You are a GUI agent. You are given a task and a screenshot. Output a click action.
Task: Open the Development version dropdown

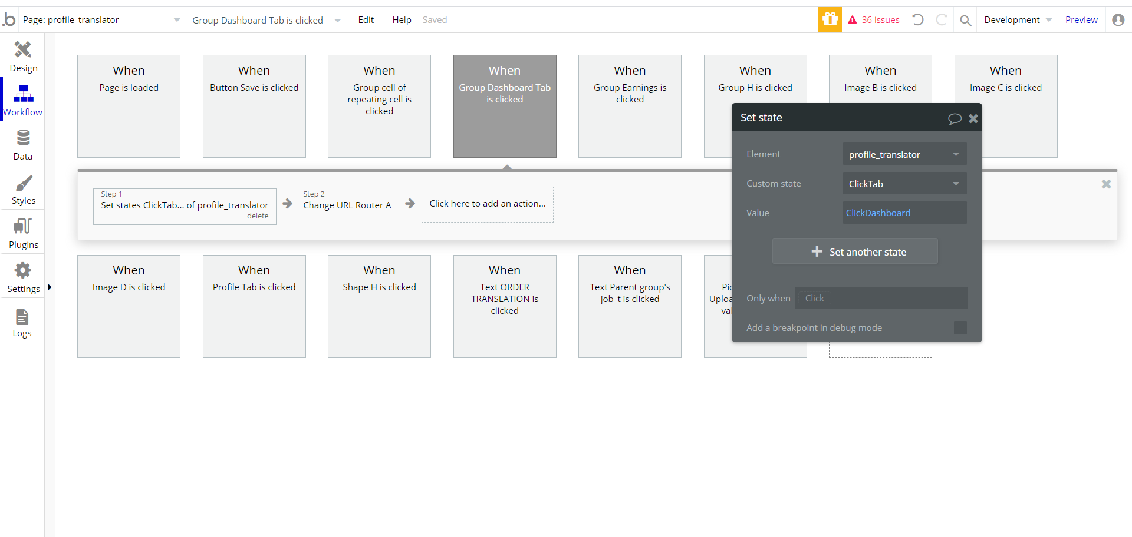click(1018, 20)
